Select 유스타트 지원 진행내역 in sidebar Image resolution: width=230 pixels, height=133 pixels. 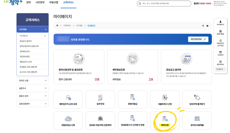point(28,72)
